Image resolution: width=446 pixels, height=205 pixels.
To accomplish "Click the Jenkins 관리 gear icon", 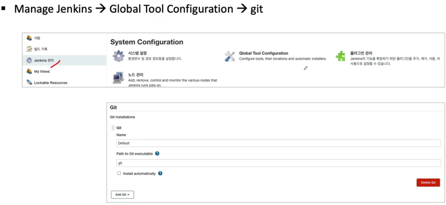I will click(x=29, y=60).
